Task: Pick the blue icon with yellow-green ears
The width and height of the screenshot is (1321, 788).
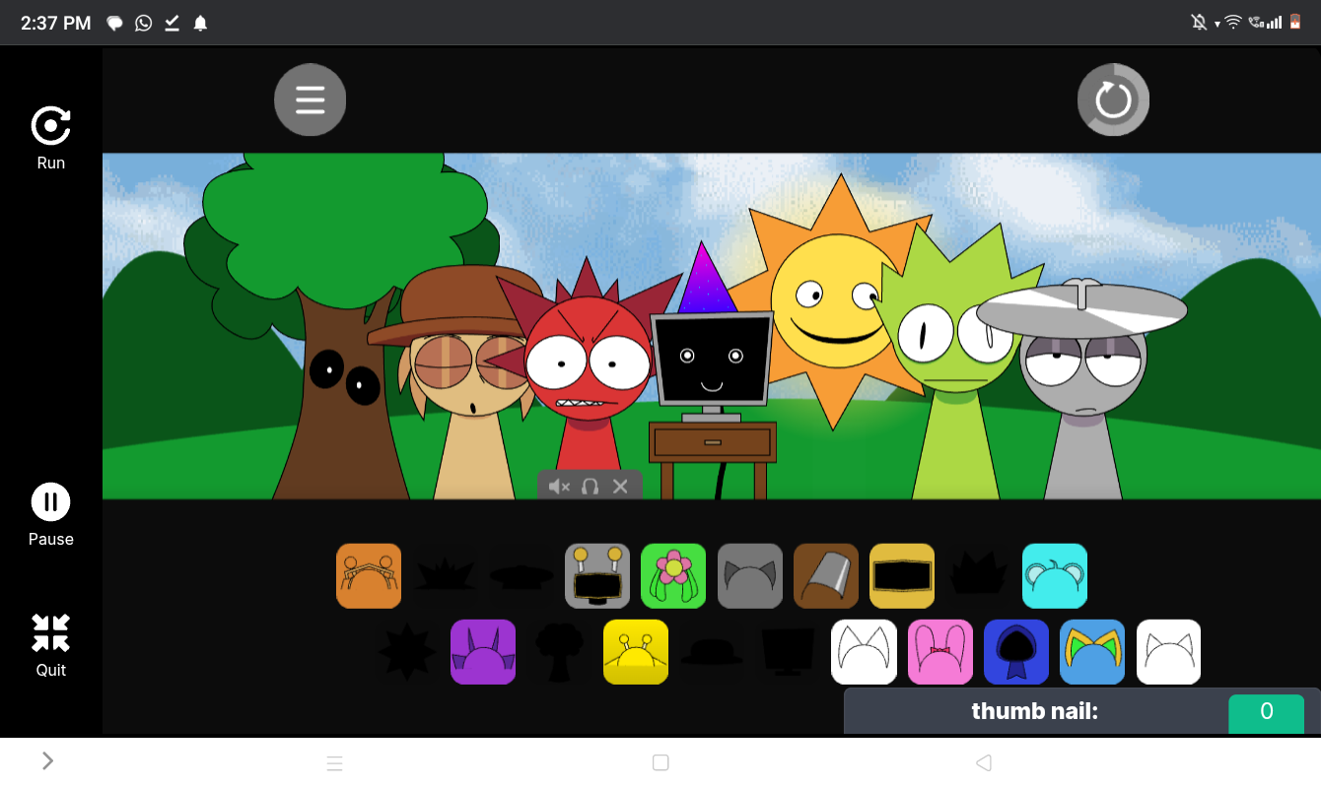Action: tap(1092, 652)
